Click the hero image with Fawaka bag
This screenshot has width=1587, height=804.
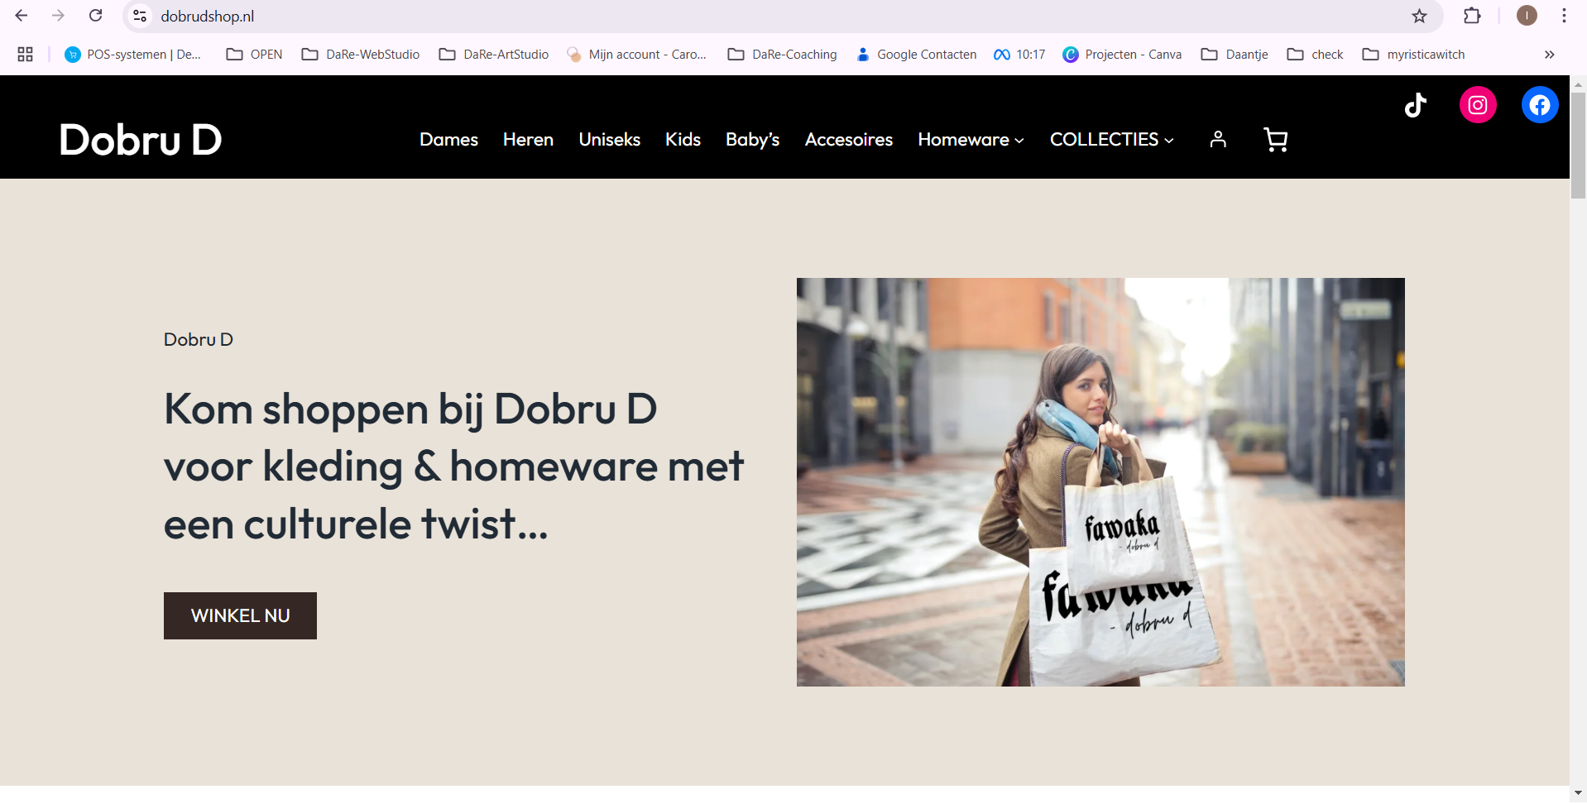point(1100,481)
